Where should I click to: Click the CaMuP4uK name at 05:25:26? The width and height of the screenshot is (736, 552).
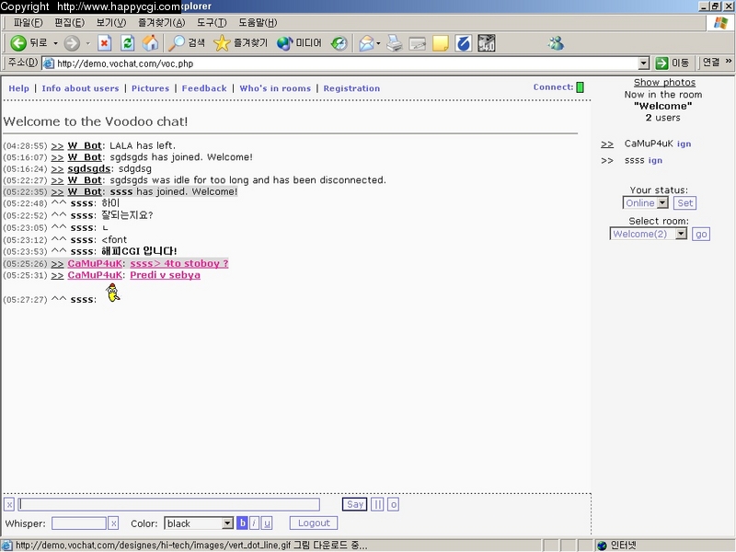[x=95, y=263]
